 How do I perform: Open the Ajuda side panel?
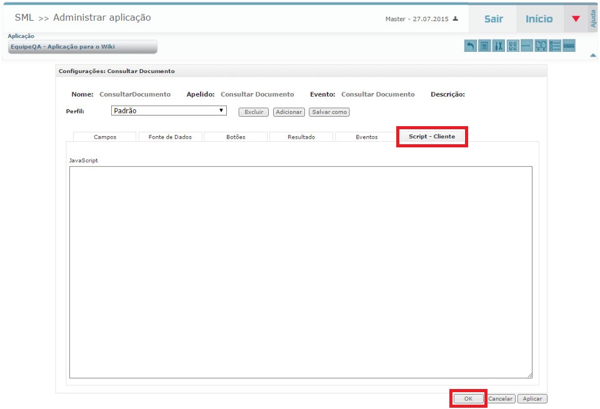(x=593, y=17)
